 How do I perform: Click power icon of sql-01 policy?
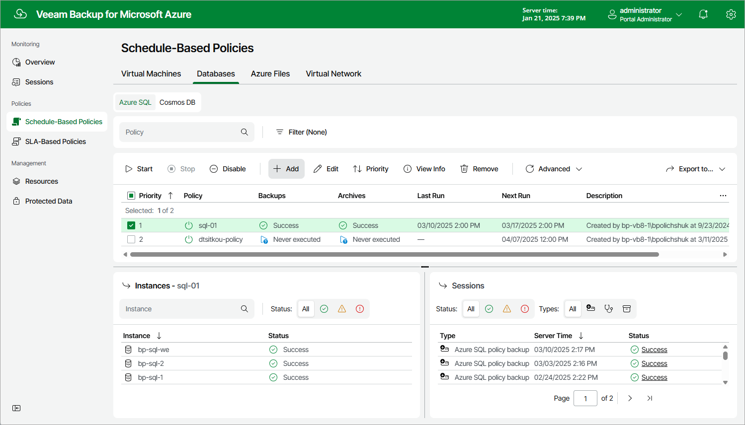point(189,225)
